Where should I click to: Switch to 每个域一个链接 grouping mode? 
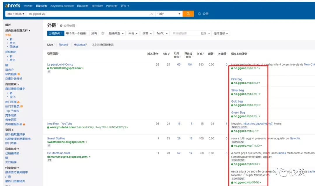77,33
